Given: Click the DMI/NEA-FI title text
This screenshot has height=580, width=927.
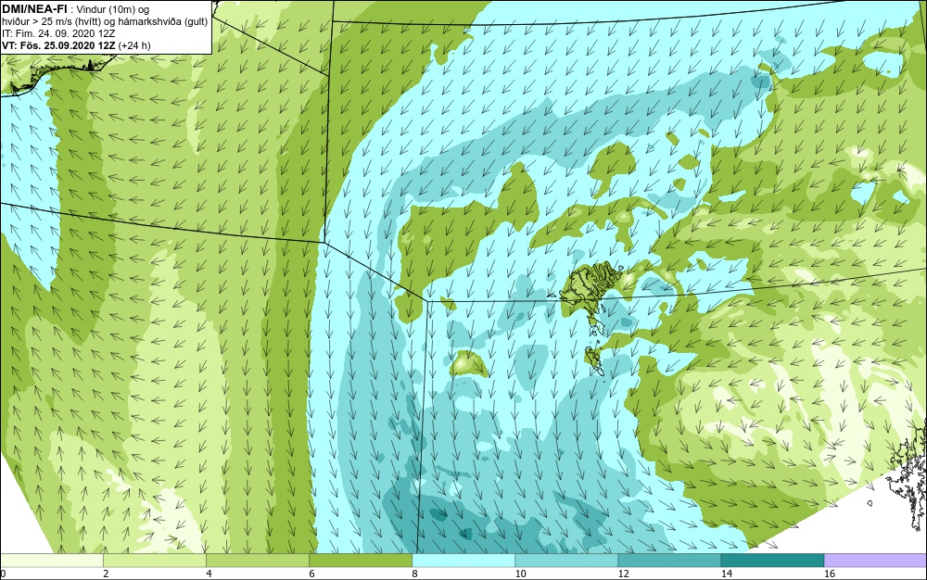Looking at the screenshot, I should point(33,8).
